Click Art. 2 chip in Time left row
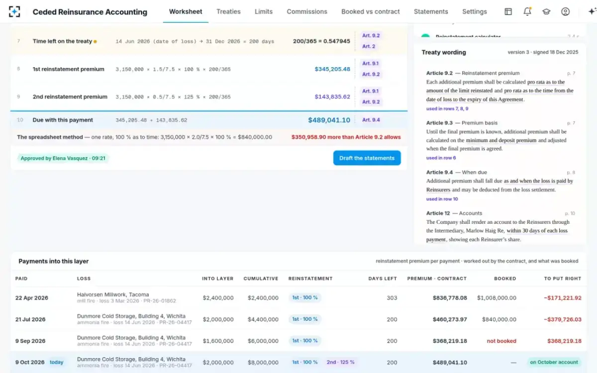 (369, 46)
